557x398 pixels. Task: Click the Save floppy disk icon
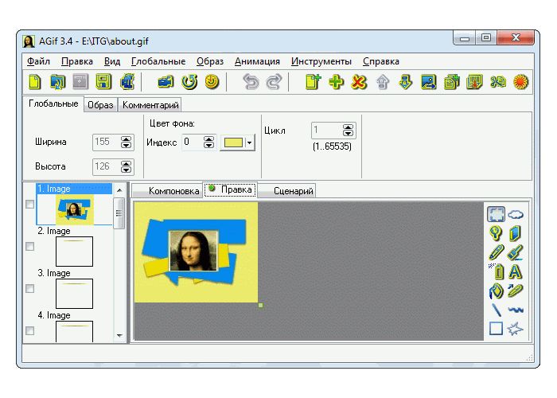tap(103, 82)
